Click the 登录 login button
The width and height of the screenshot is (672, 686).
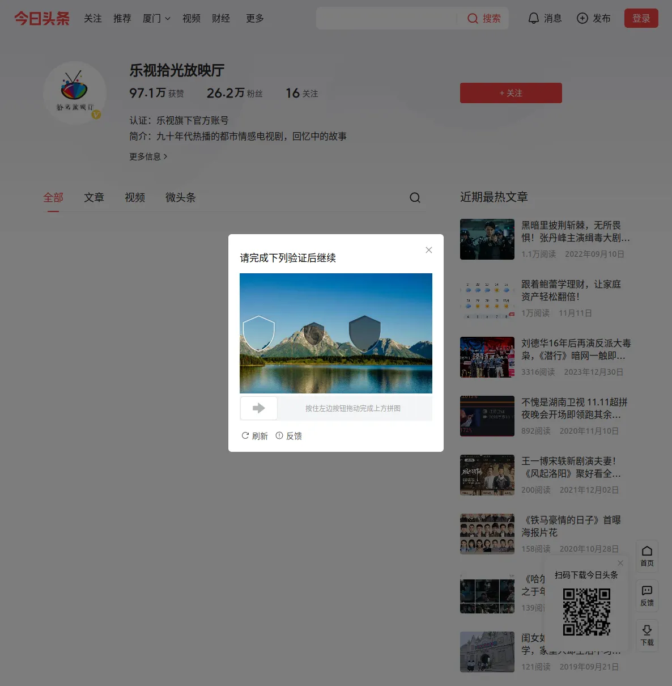pyautogui.click(x=641, y=18)
